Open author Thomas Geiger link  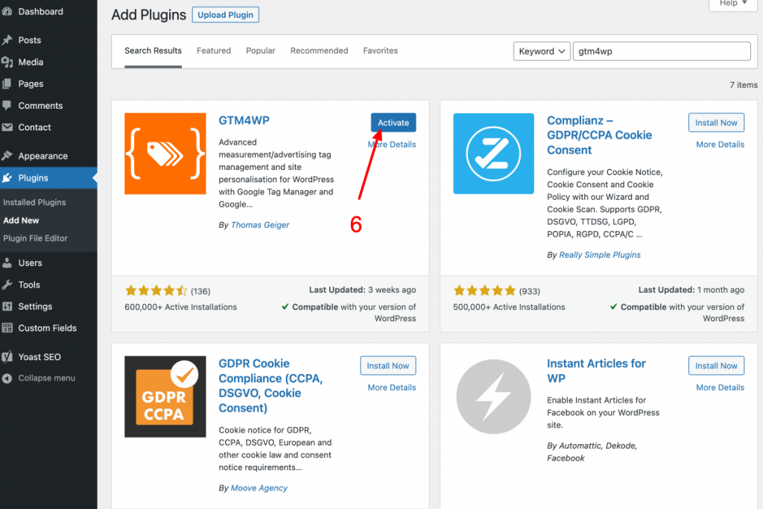pos(260,225)
